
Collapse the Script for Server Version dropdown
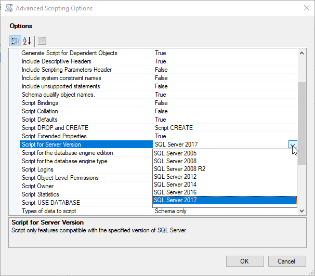click(x=293, y=144)
